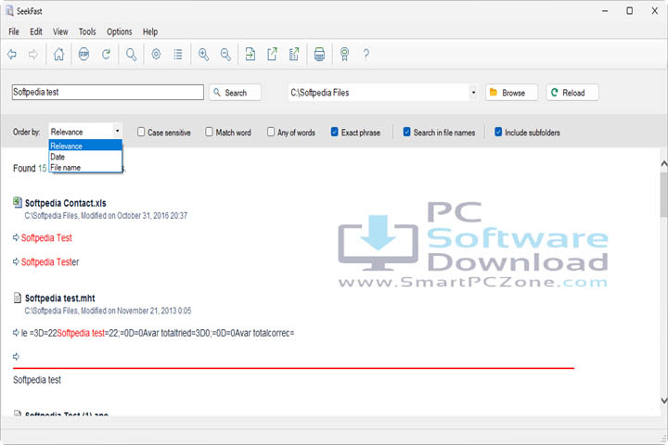Open help with the question mark icon
Viewport: 668px width, 445px height.
coord(366,54)
